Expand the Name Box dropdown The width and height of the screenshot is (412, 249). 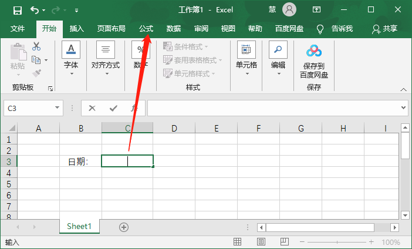coord(58,108)
